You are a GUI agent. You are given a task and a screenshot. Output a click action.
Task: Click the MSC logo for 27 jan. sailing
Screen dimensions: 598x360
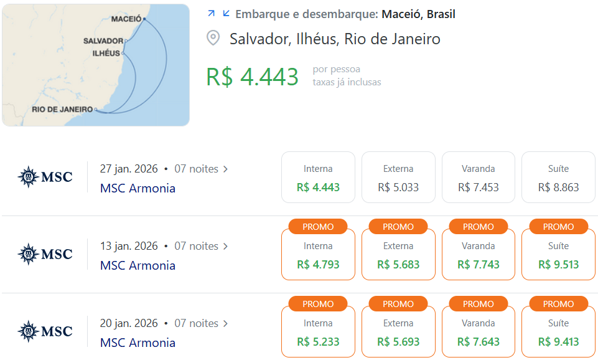click(45, 177)
